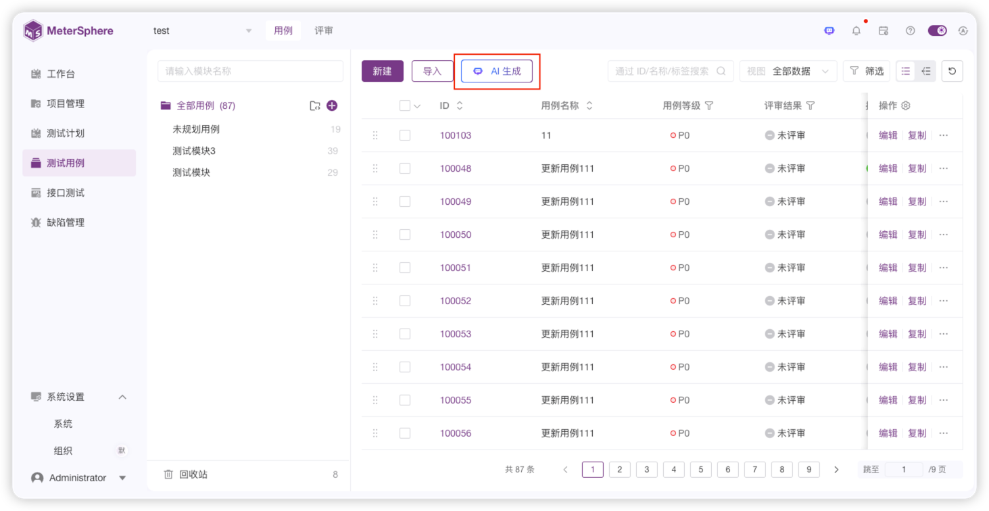Screen dimensions: 989x511
Task: Open column settings gear next to 操作
Action: tap(906, 105)
